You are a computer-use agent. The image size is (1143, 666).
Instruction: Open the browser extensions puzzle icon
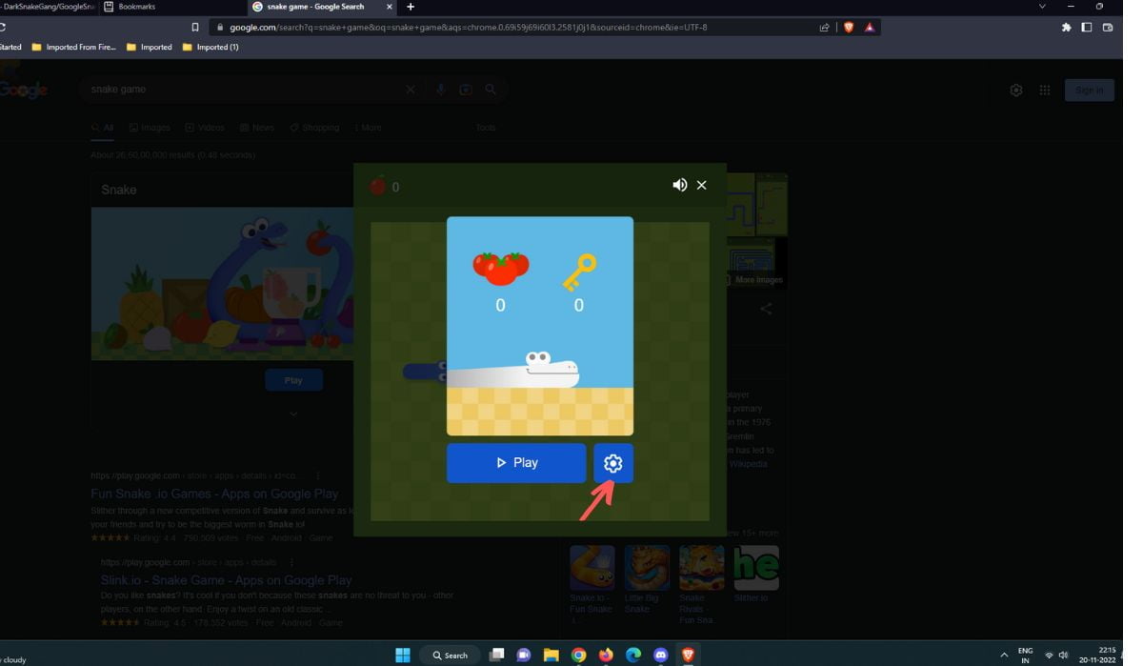[x=1066, y=28]
